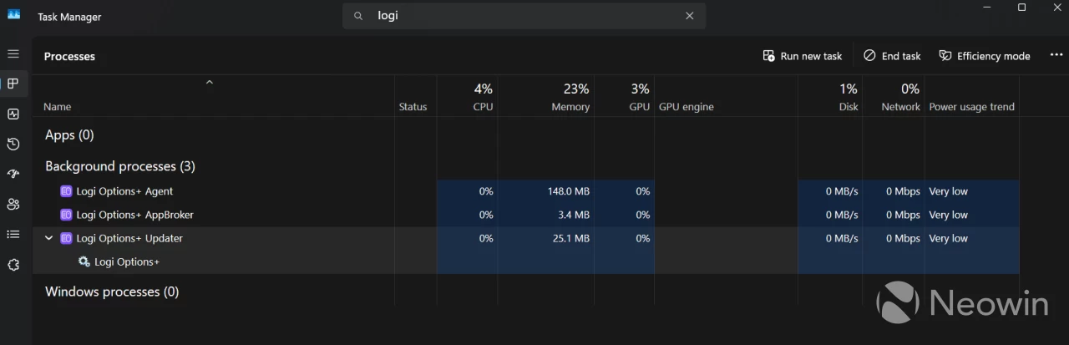Click the 148.0 MB memory value
1069x345 pixels.
pyautogui.click(x=569, y=191)
